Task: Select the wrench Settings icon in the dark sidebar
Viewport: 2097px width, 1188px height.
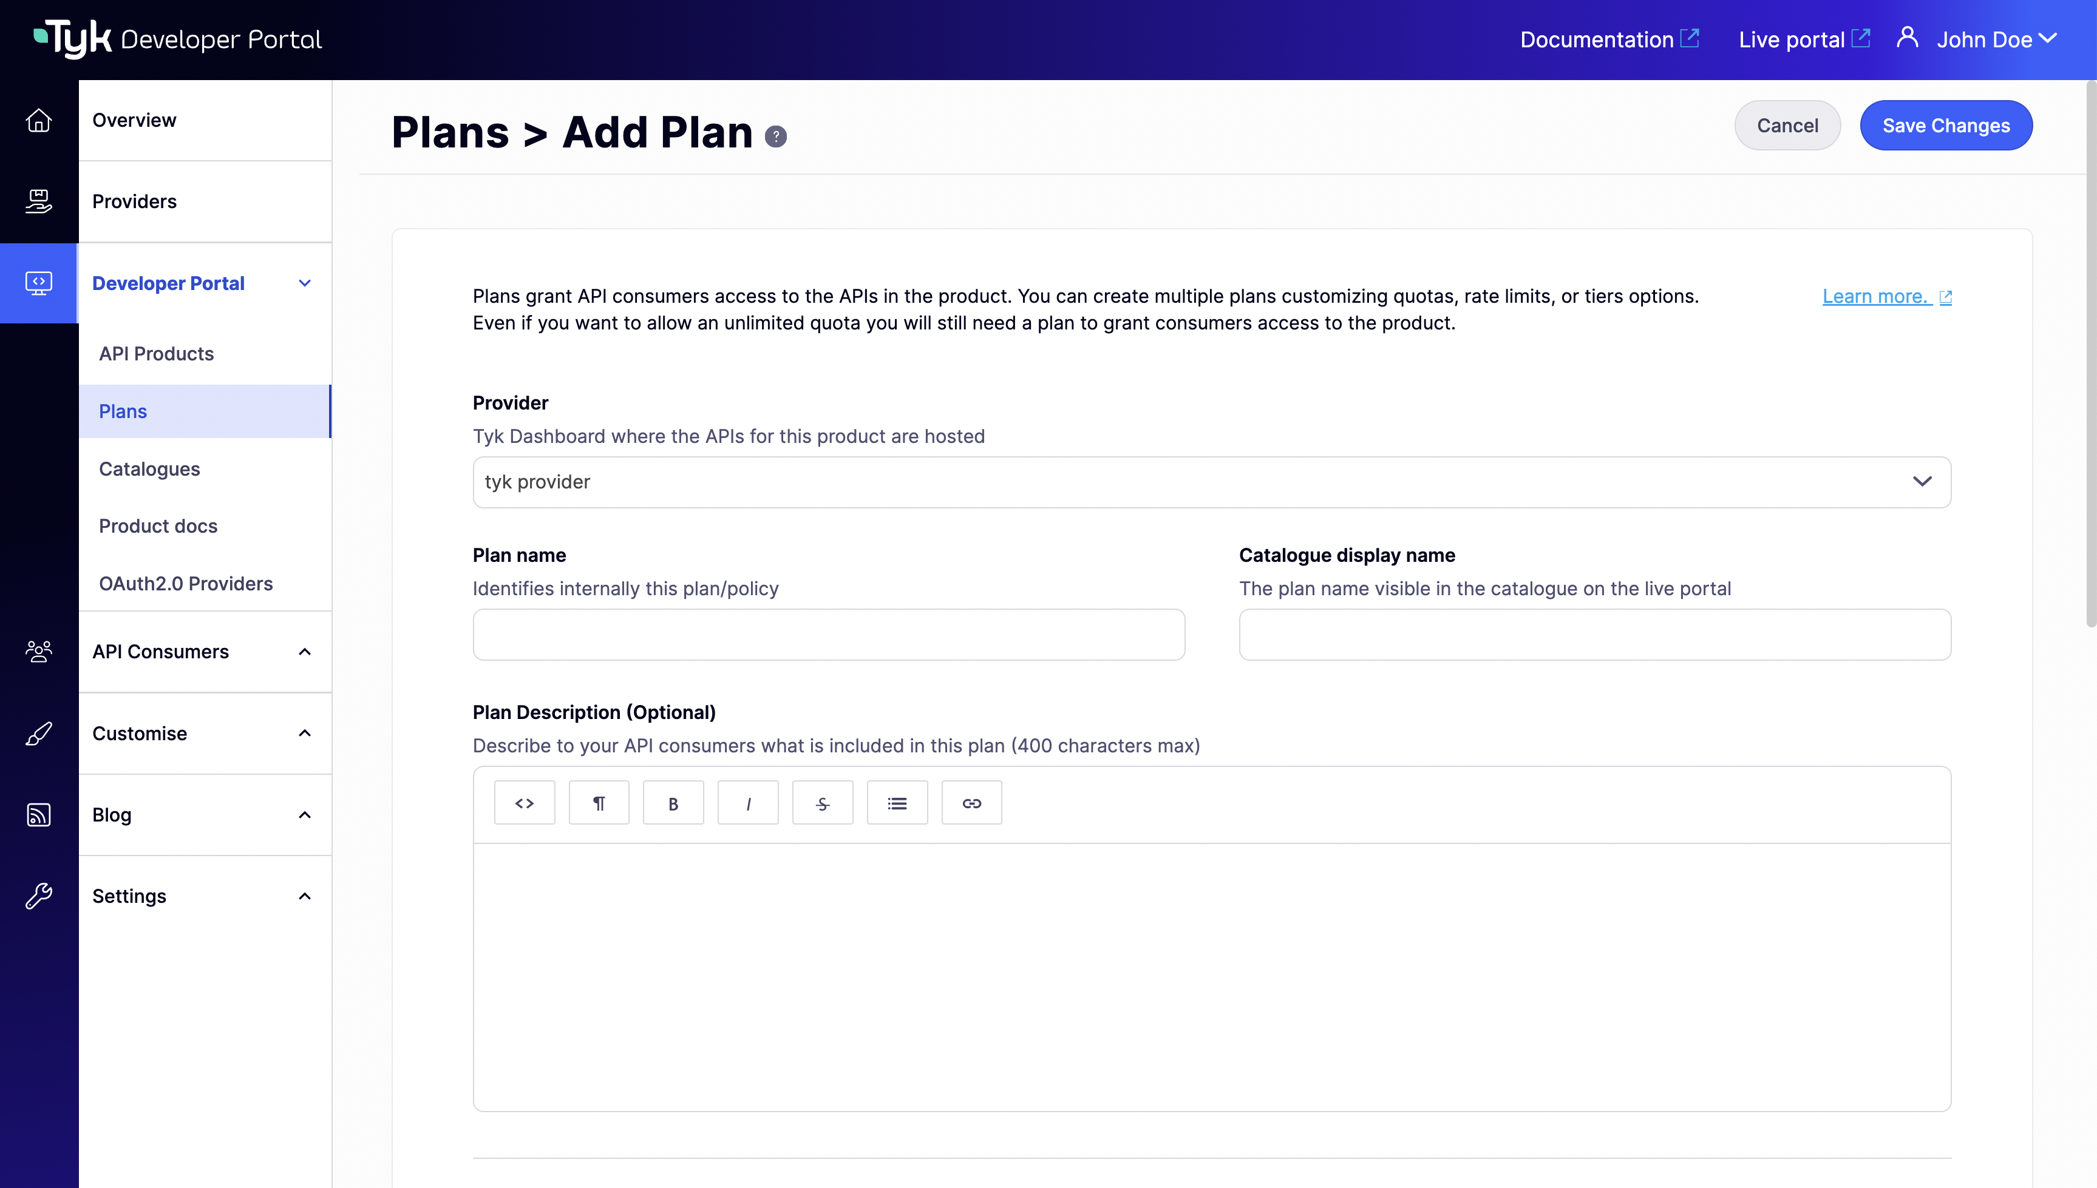Action: (38, 895)
